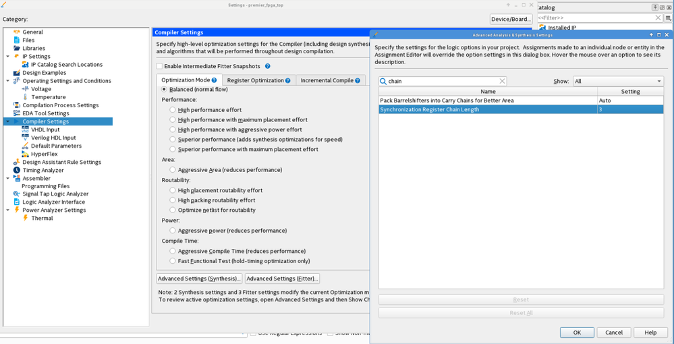
Task: Select Programming Files tree item
Action: point(46,186)
